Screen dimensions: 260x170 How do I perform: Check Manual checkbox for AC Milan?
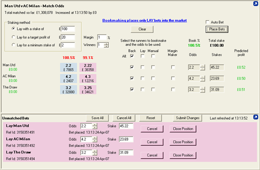coord(153,78)
